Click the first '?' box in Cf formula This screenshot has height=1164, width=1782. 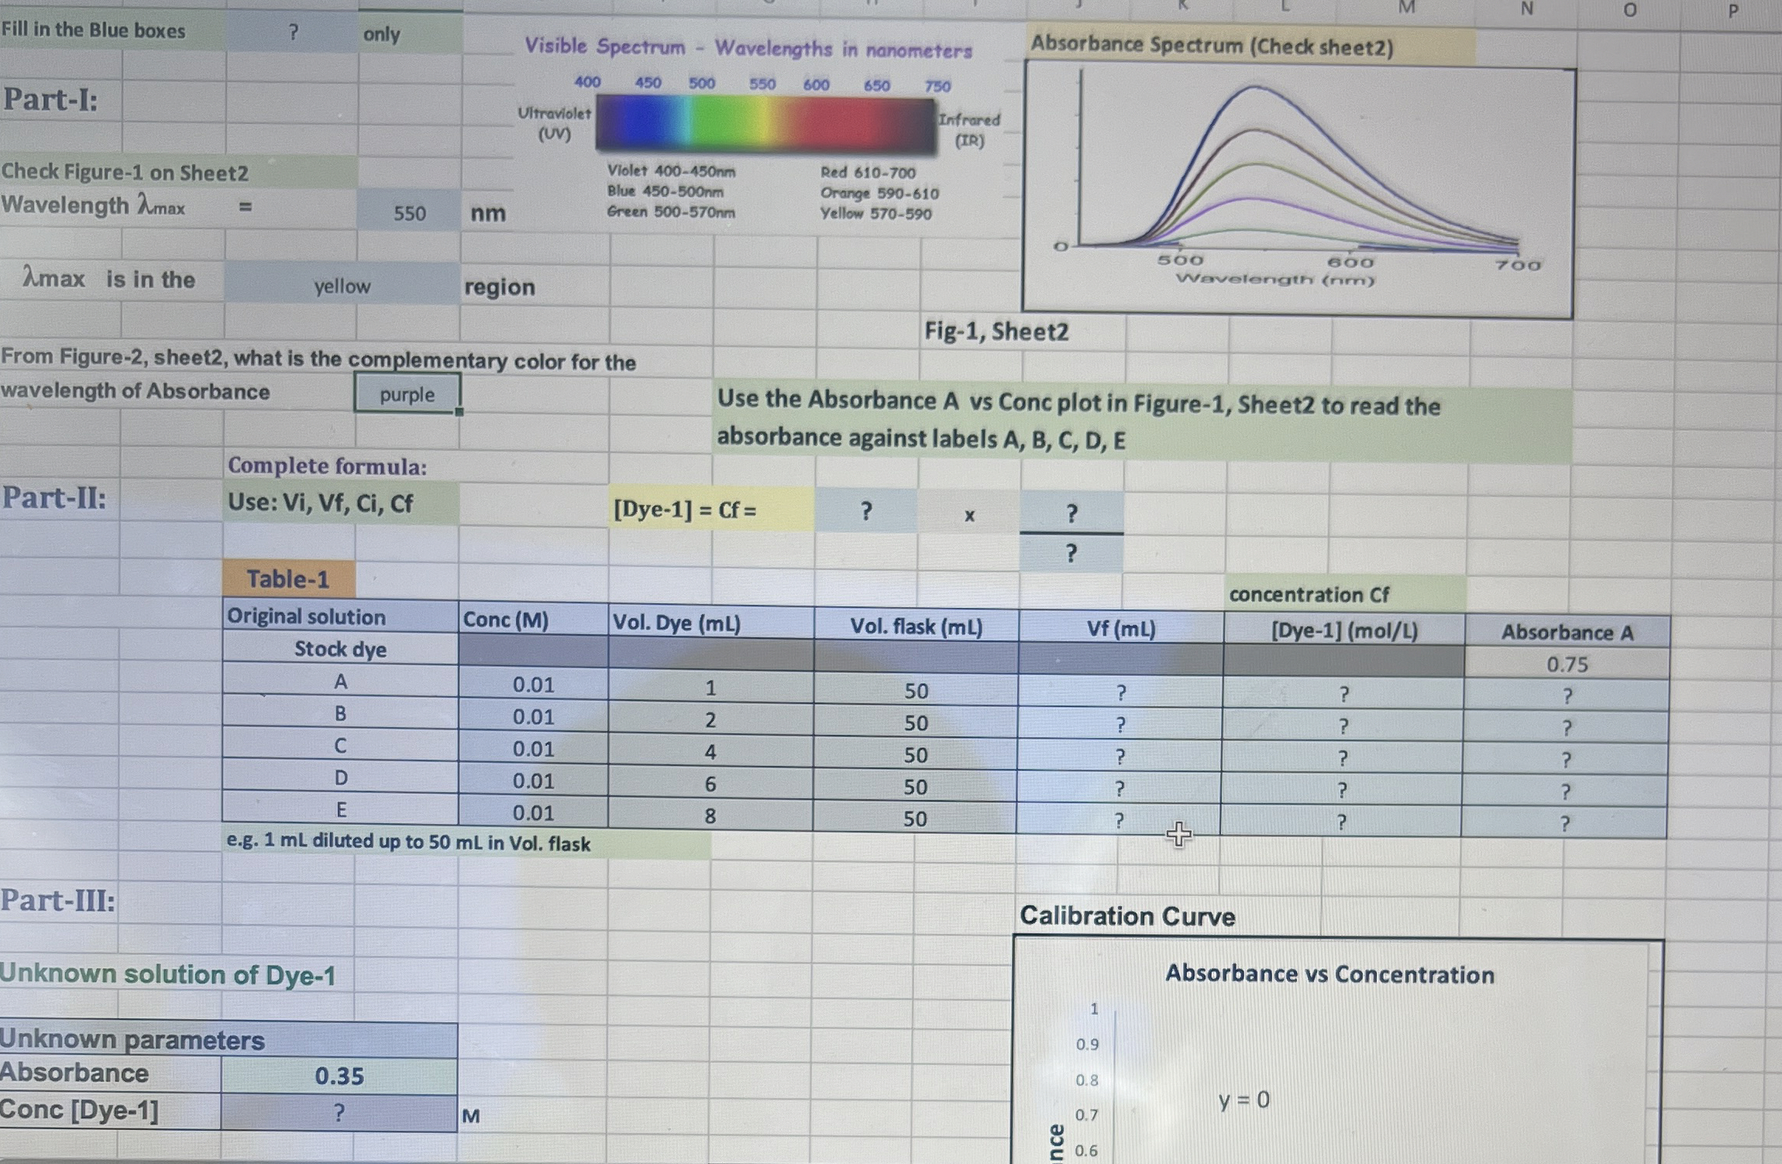pos(865,512)
